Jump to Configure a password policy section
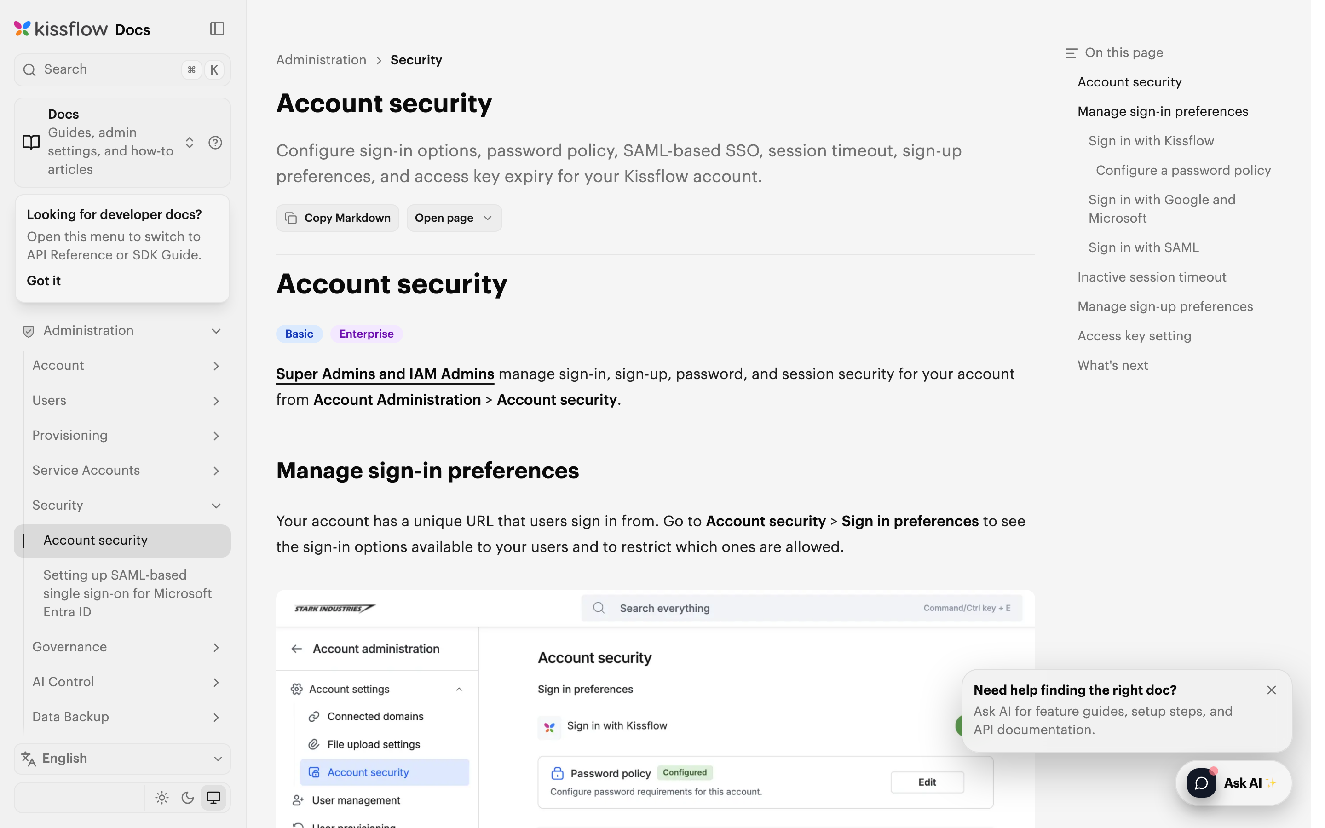This screenshot has height=828, width=1325. [x=1183, y=170]
